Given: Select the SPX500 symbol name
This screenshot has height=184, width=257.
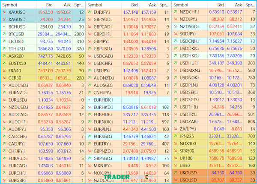Looking at the screenshot, I should pyautogui.click(x=187, y=151).
